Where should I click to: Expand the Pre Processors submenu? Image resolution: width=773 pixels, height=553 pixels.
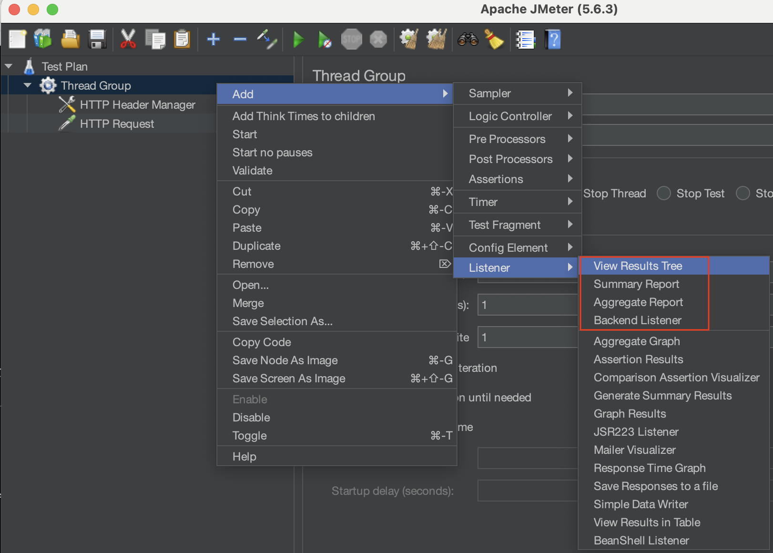[x=518, y=139]
